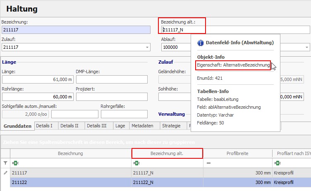
Task: Open the Ablauf combo box showing 100000
Action: pos(175,47)
